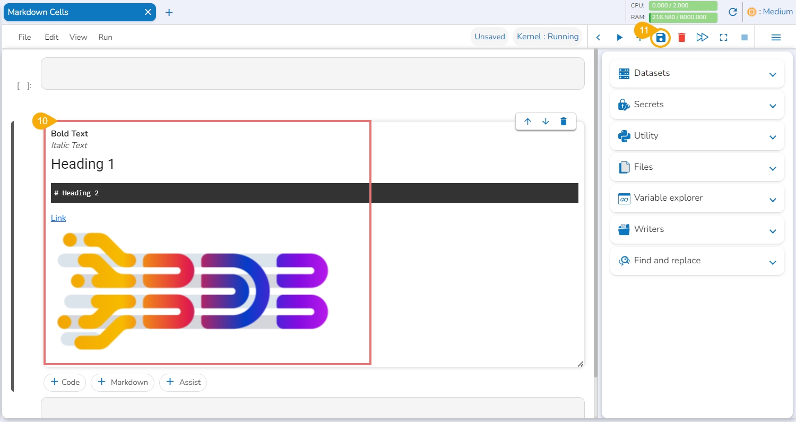796x422 pixels.
Task: Click the Writers panel icon
Action: (624, 229)
